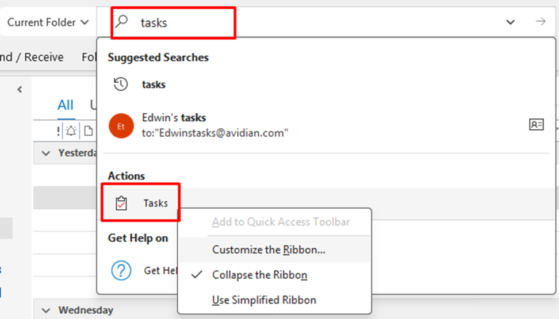The height and width of the screenshot is (319, 559).
Task: Switch to the All messages tab
Action: 66,105
